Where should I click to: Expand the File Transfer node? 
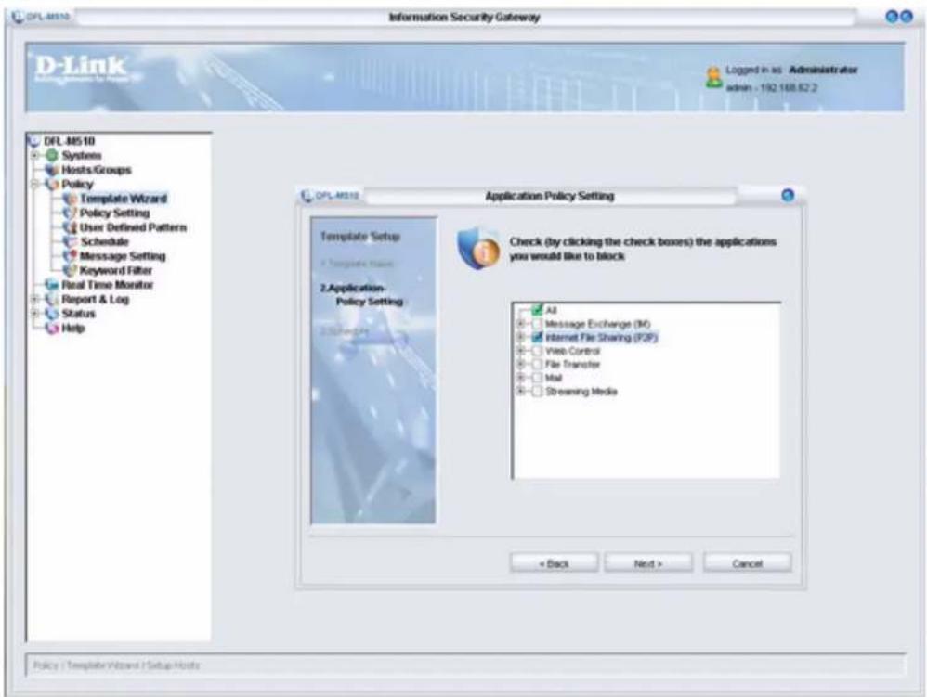[x=521, y=364]
